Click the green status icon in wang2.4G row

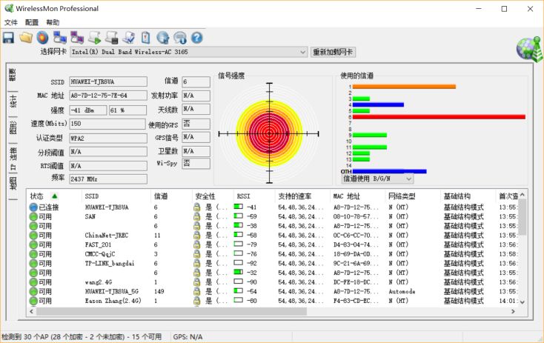33,282
